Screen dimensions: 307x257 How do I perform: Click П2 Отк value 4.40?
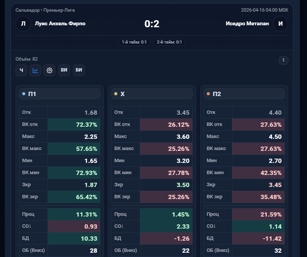(275, 112)
